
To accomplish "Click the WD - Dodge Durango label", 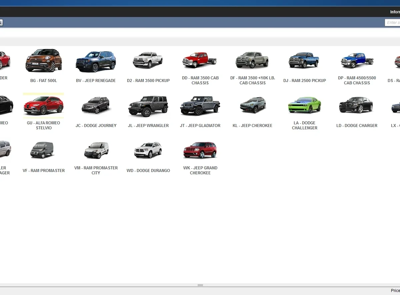I will [x=148, y=171].
